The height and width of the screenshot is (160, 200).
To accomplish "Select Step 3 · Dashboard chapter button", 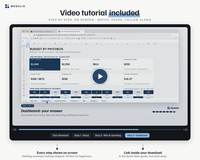I will pyautogui.click(x=137, y=135).
